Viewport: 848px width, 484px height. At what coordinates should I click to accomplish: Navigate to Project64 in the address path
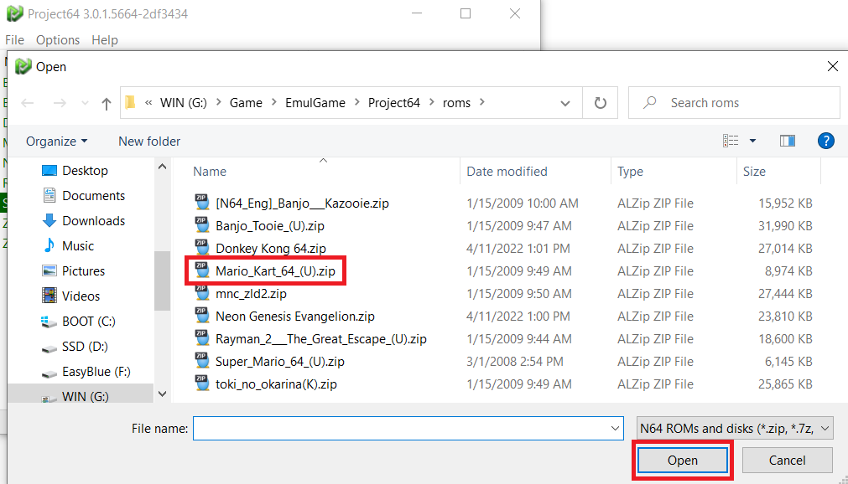(x=393, y=103)
